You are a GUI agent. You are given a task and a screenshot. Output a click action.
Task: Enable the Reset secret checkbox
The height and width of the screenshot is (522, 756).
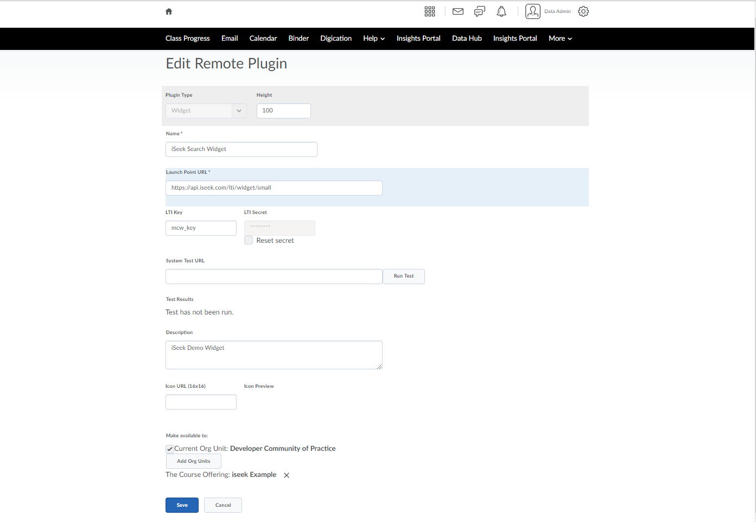click(249, 240)
